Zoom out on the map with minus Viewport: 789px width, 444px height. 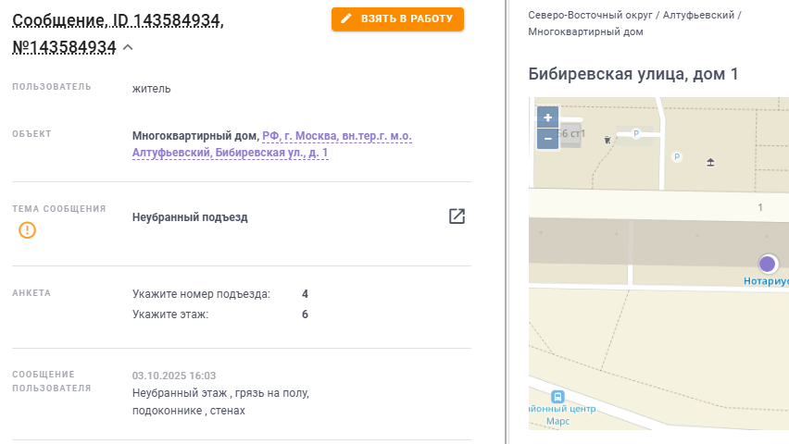click(547, 139)
